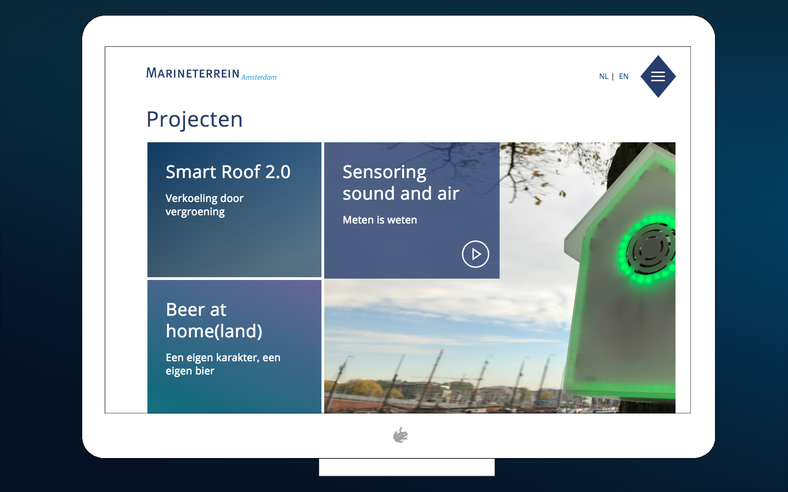
Task: Click the Marineterrein Amsterdam logo
Action: coord(211,74)
